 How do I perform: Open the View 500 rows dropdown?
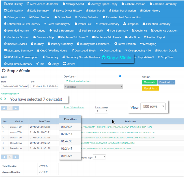(153, 107)
